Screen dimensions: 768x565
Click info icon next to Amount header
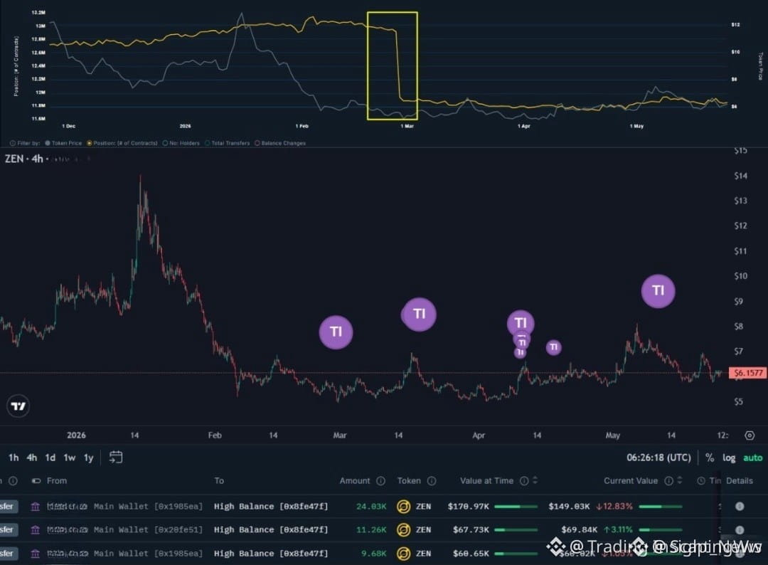point(380,481)
